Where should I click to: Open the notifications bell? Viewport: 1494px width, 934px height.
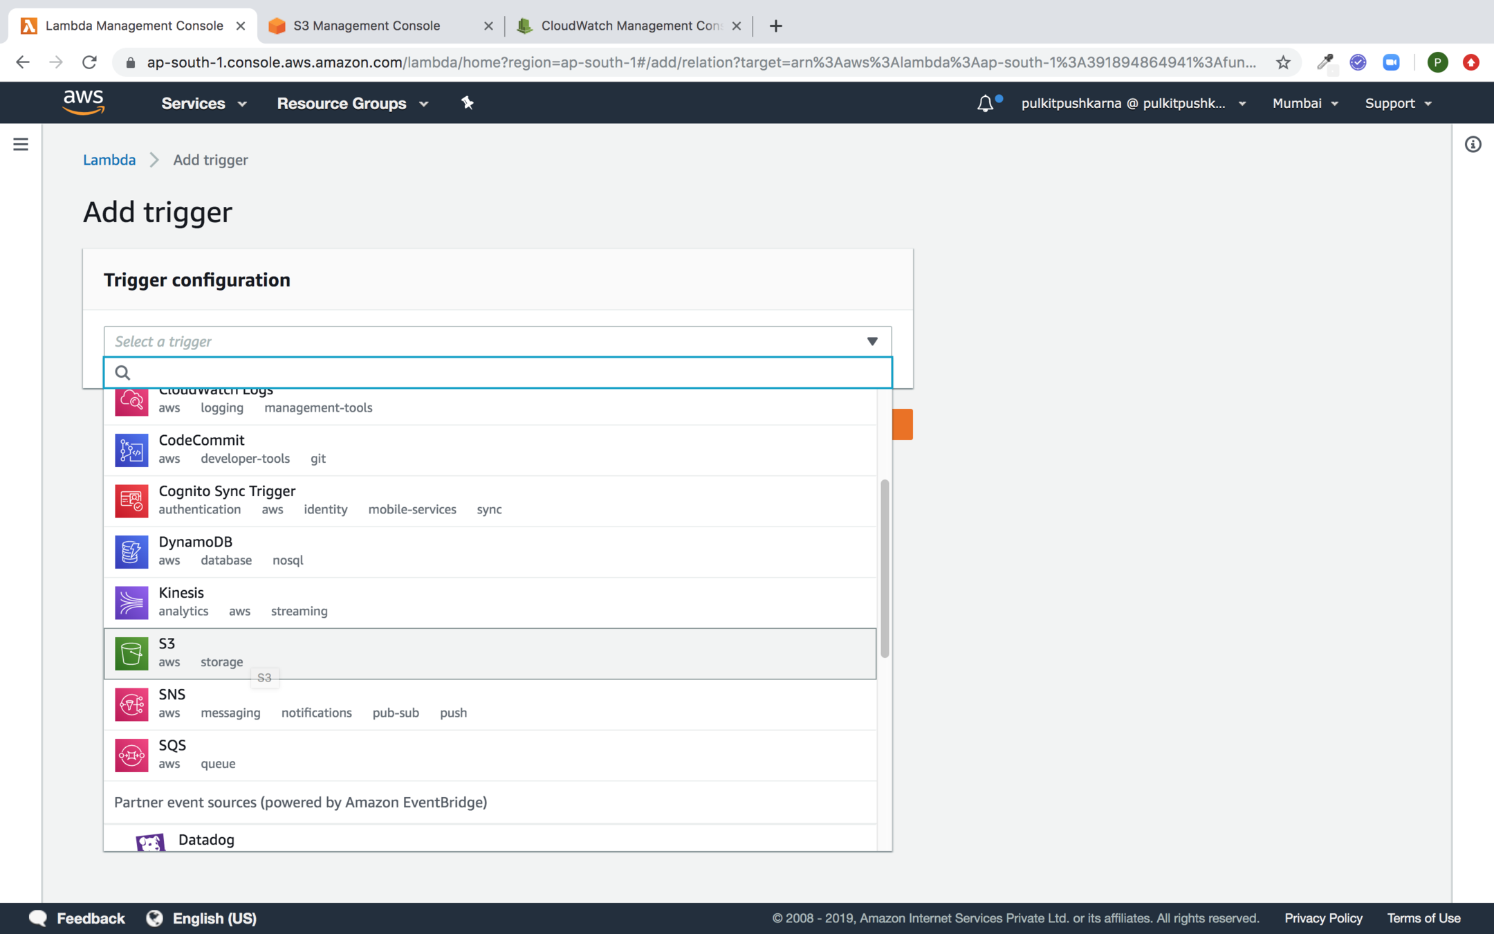pyautogui.click(x=986, y=103)
